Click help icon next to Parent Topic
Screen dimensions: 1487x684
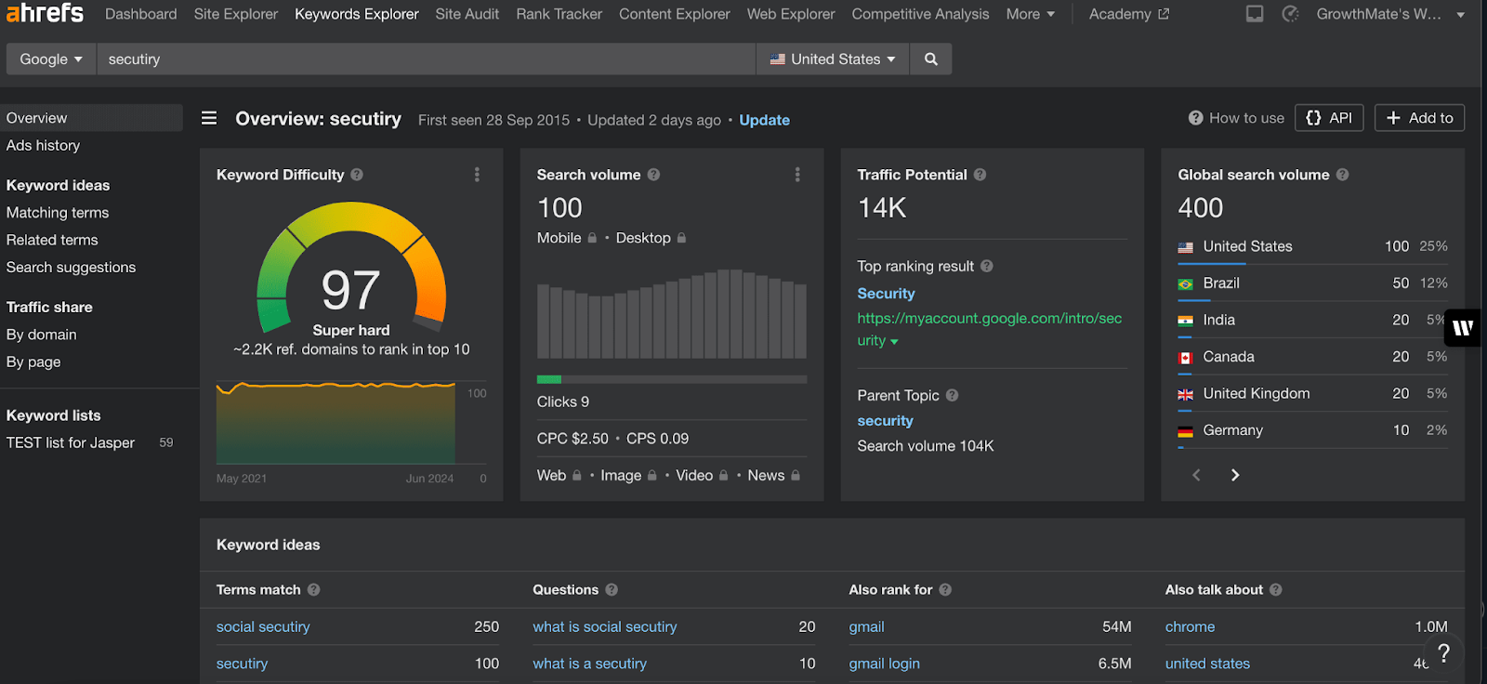coord(952,395)
